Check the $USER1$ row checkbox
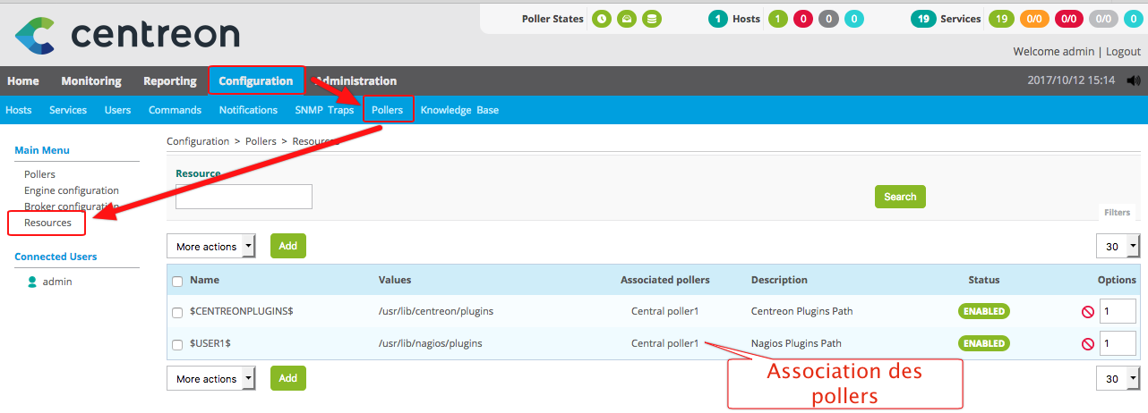This screenshot has width=1148, height=413. [x=177, y=343]
